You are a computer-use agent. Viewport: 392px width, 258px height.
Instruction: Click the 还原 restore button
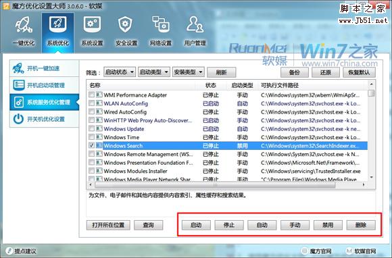(x=326, y=72)
